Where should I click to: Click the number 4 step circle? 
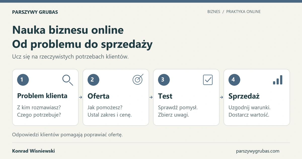point(234,80)
